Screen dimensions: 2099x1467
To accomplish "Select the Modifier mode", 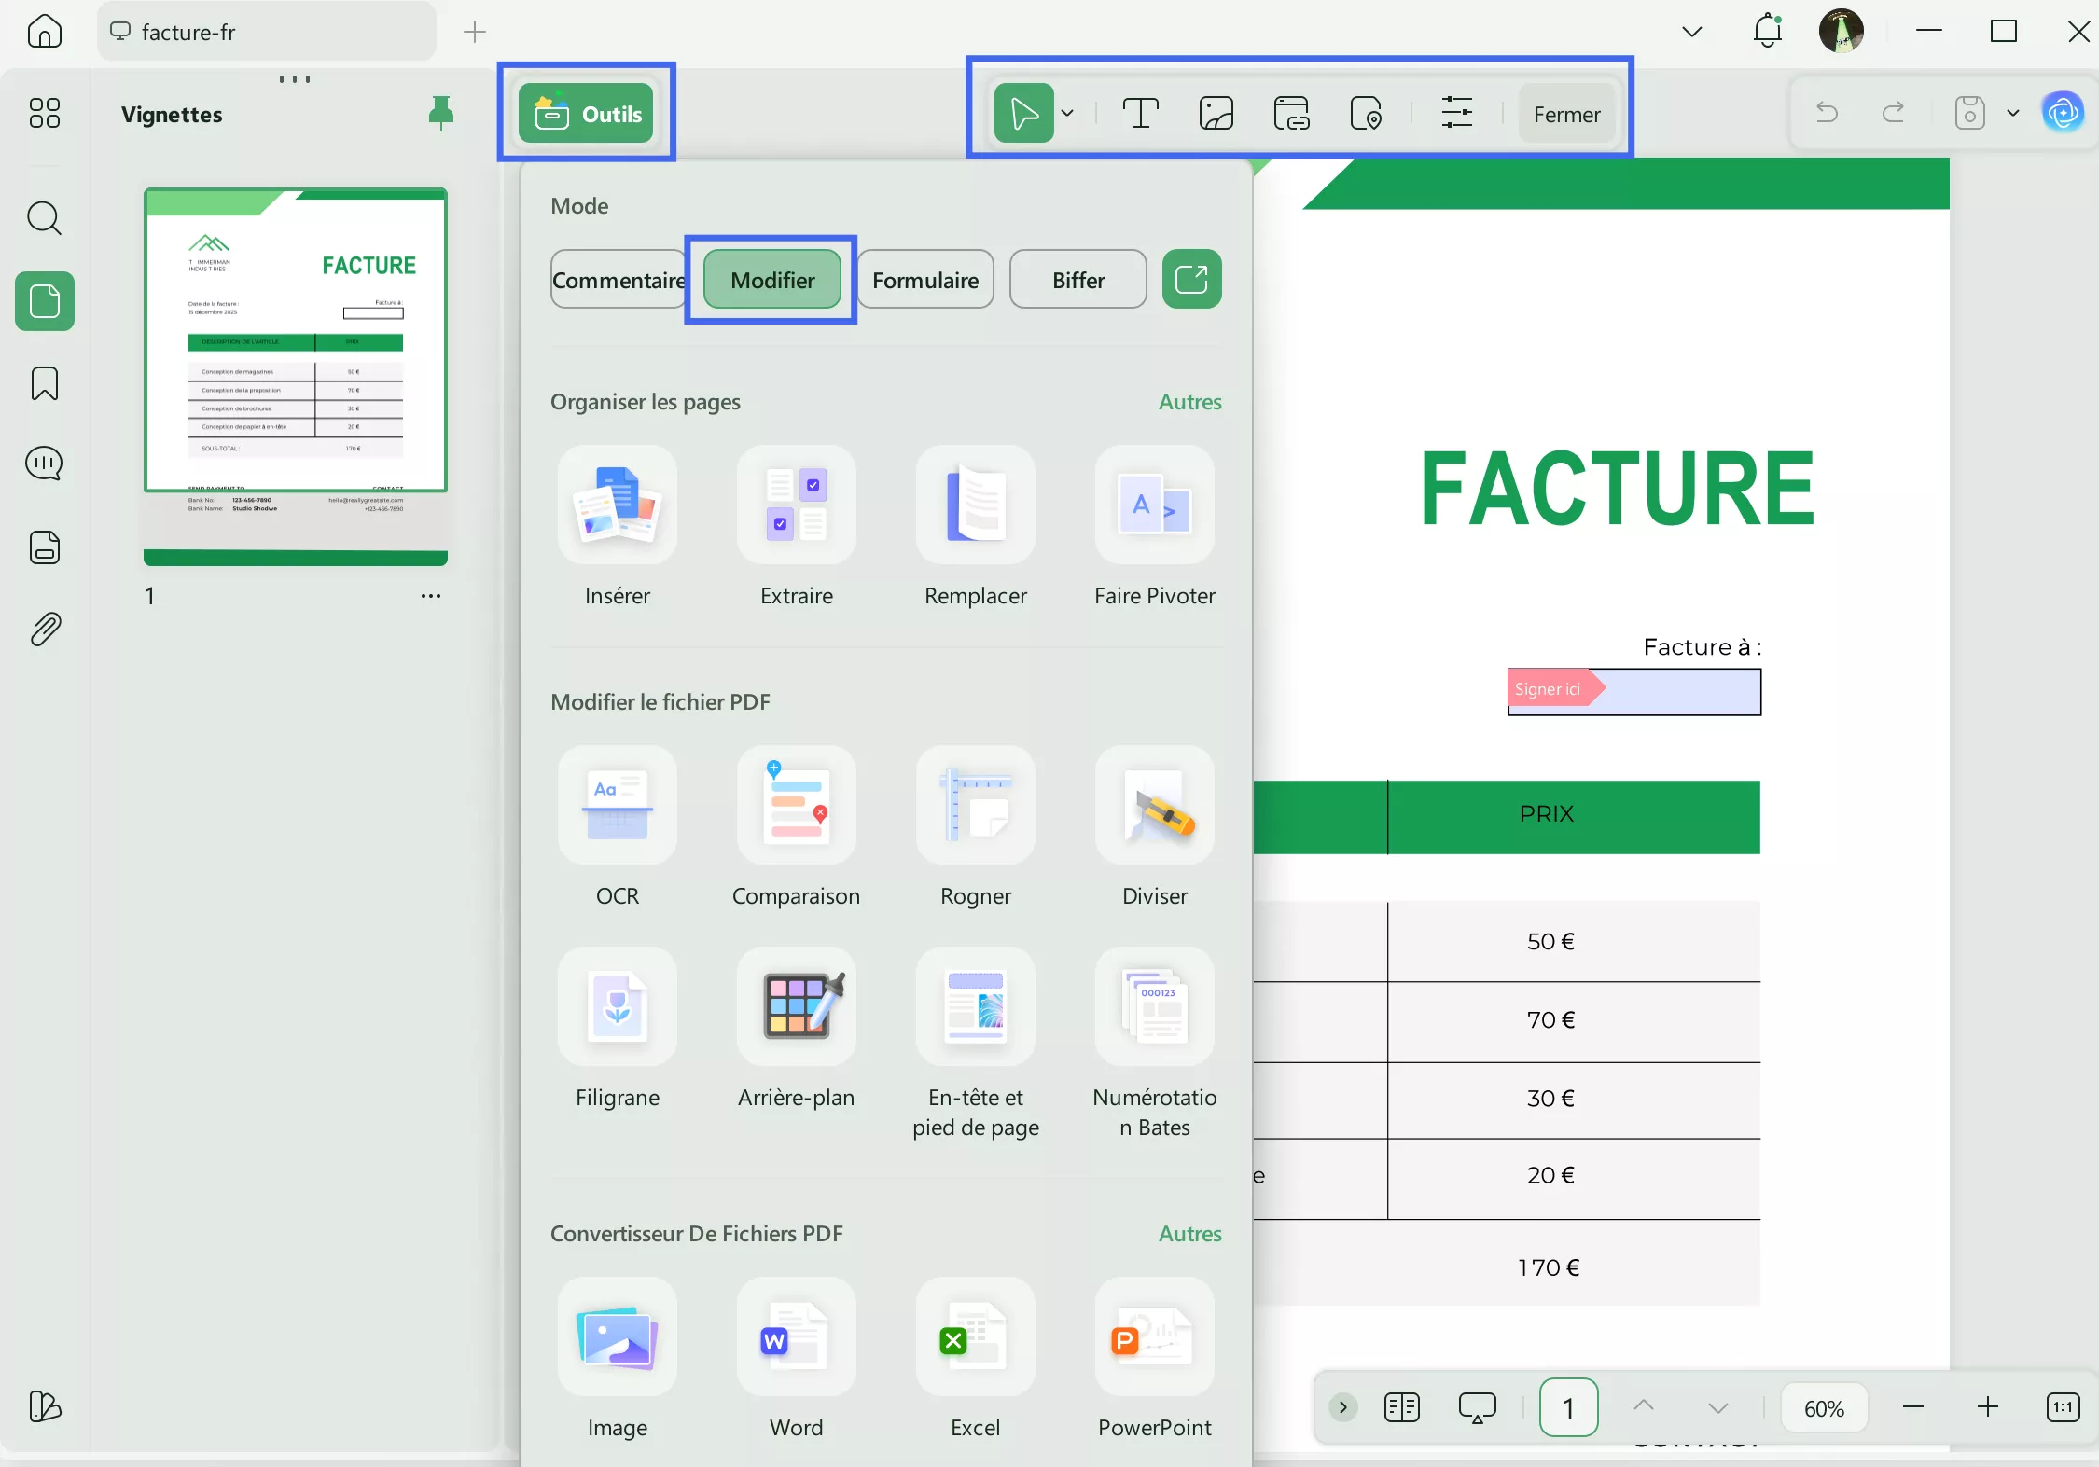I will click(x=771, y=279).
